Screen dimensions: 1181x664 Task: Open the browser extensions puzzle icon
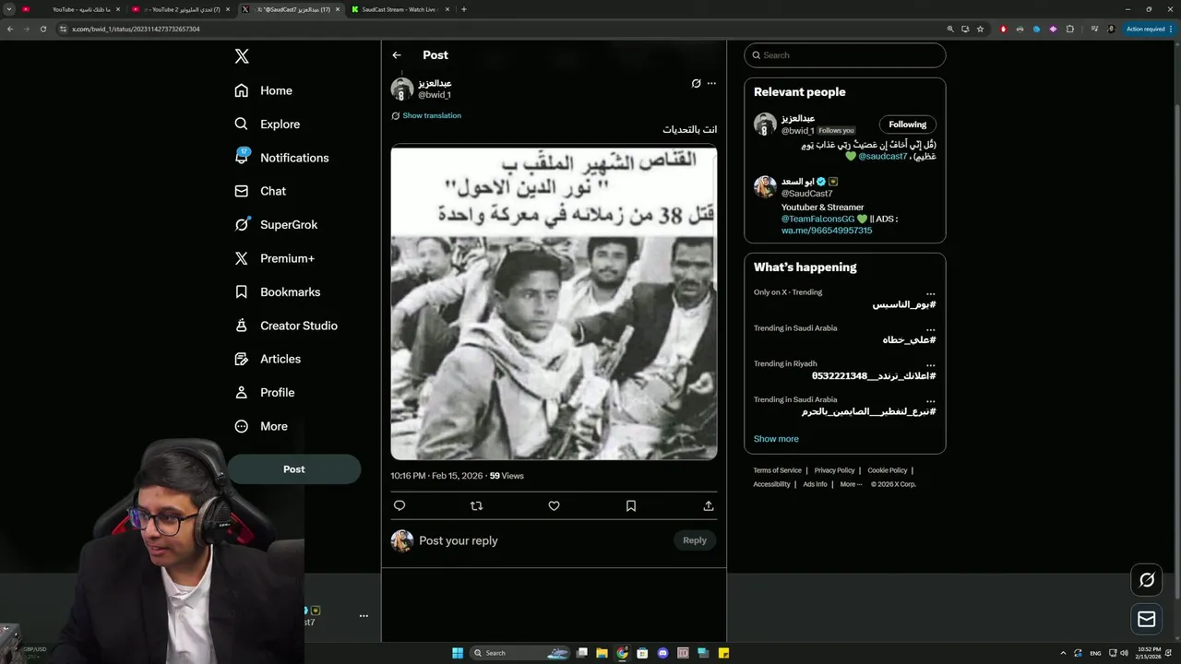tap(1069, 29)
